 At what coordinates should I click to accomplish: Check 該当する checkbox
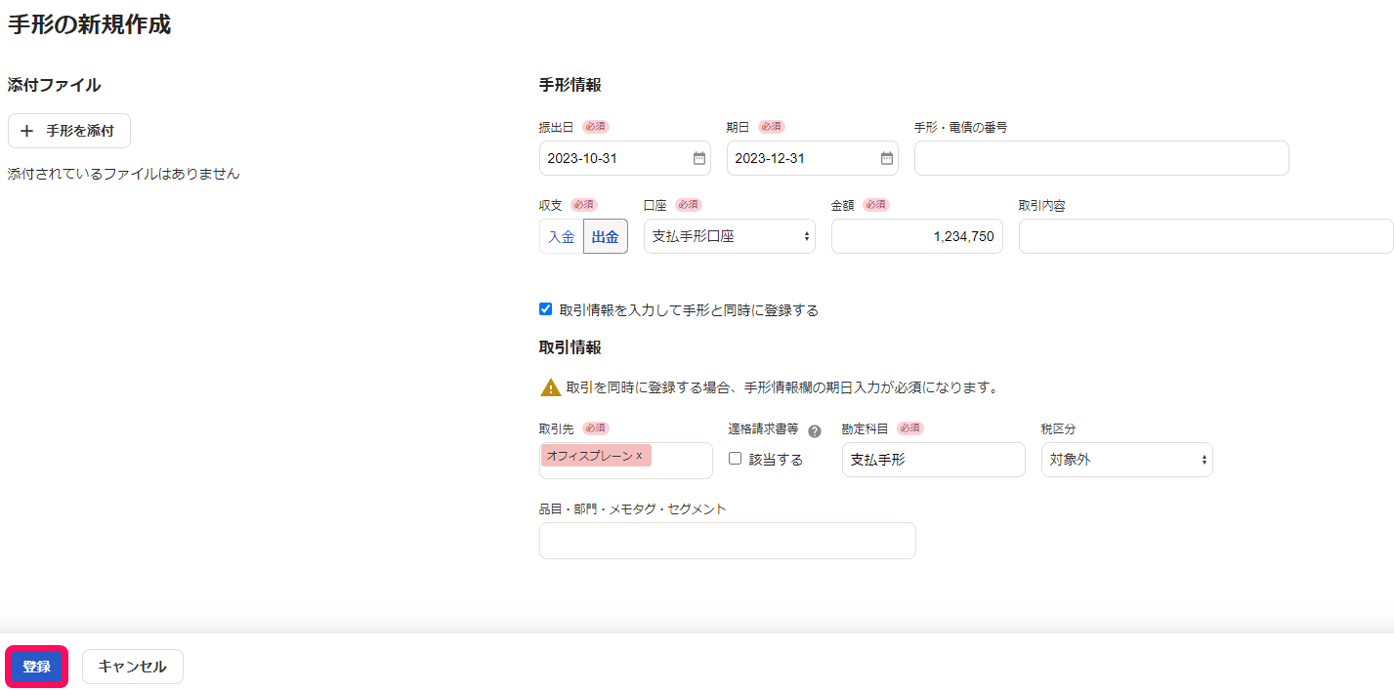point(736,459)
